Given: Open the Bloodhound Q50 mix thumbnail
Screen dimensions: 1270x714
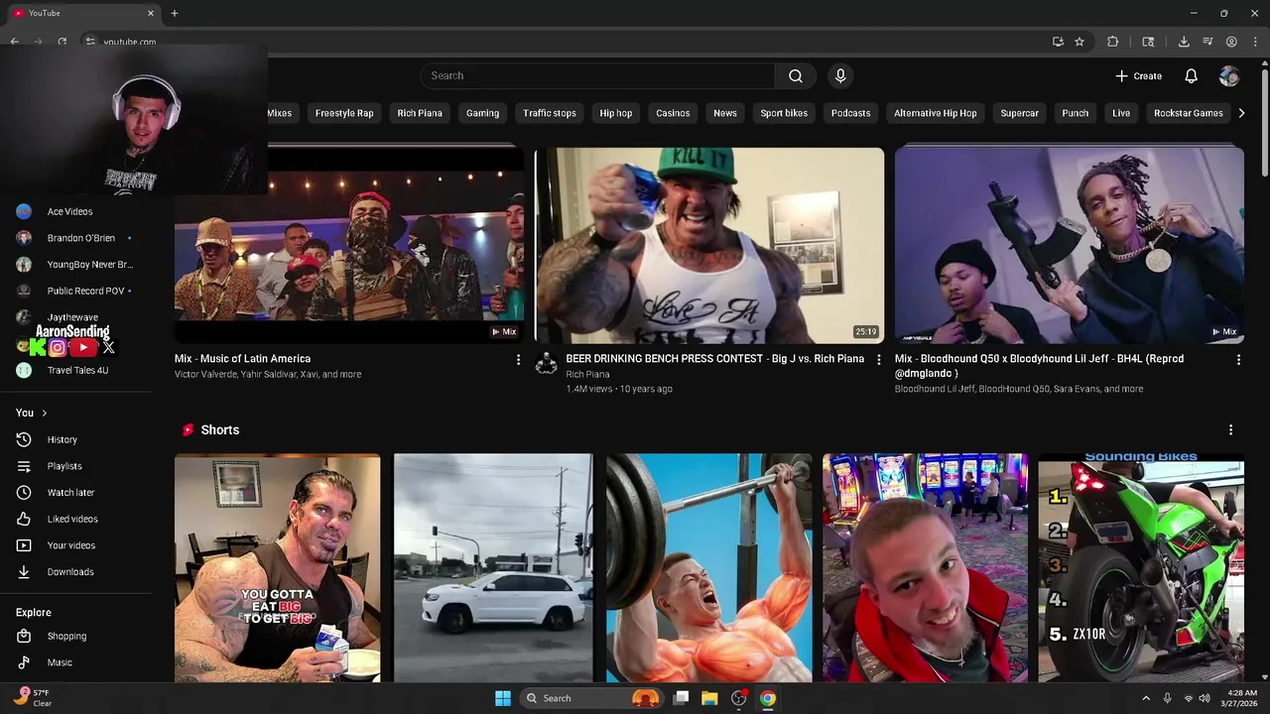Looking at the screenshot, I should (x=1070, y=245).
